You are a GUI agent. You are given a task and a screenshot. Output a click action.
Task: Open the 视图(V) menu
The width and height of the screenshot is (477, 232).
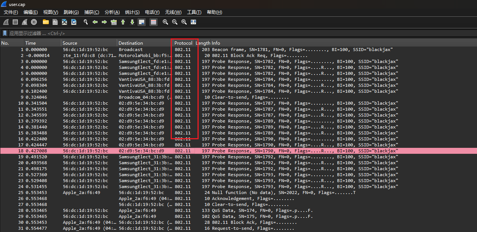pos(51,12)
